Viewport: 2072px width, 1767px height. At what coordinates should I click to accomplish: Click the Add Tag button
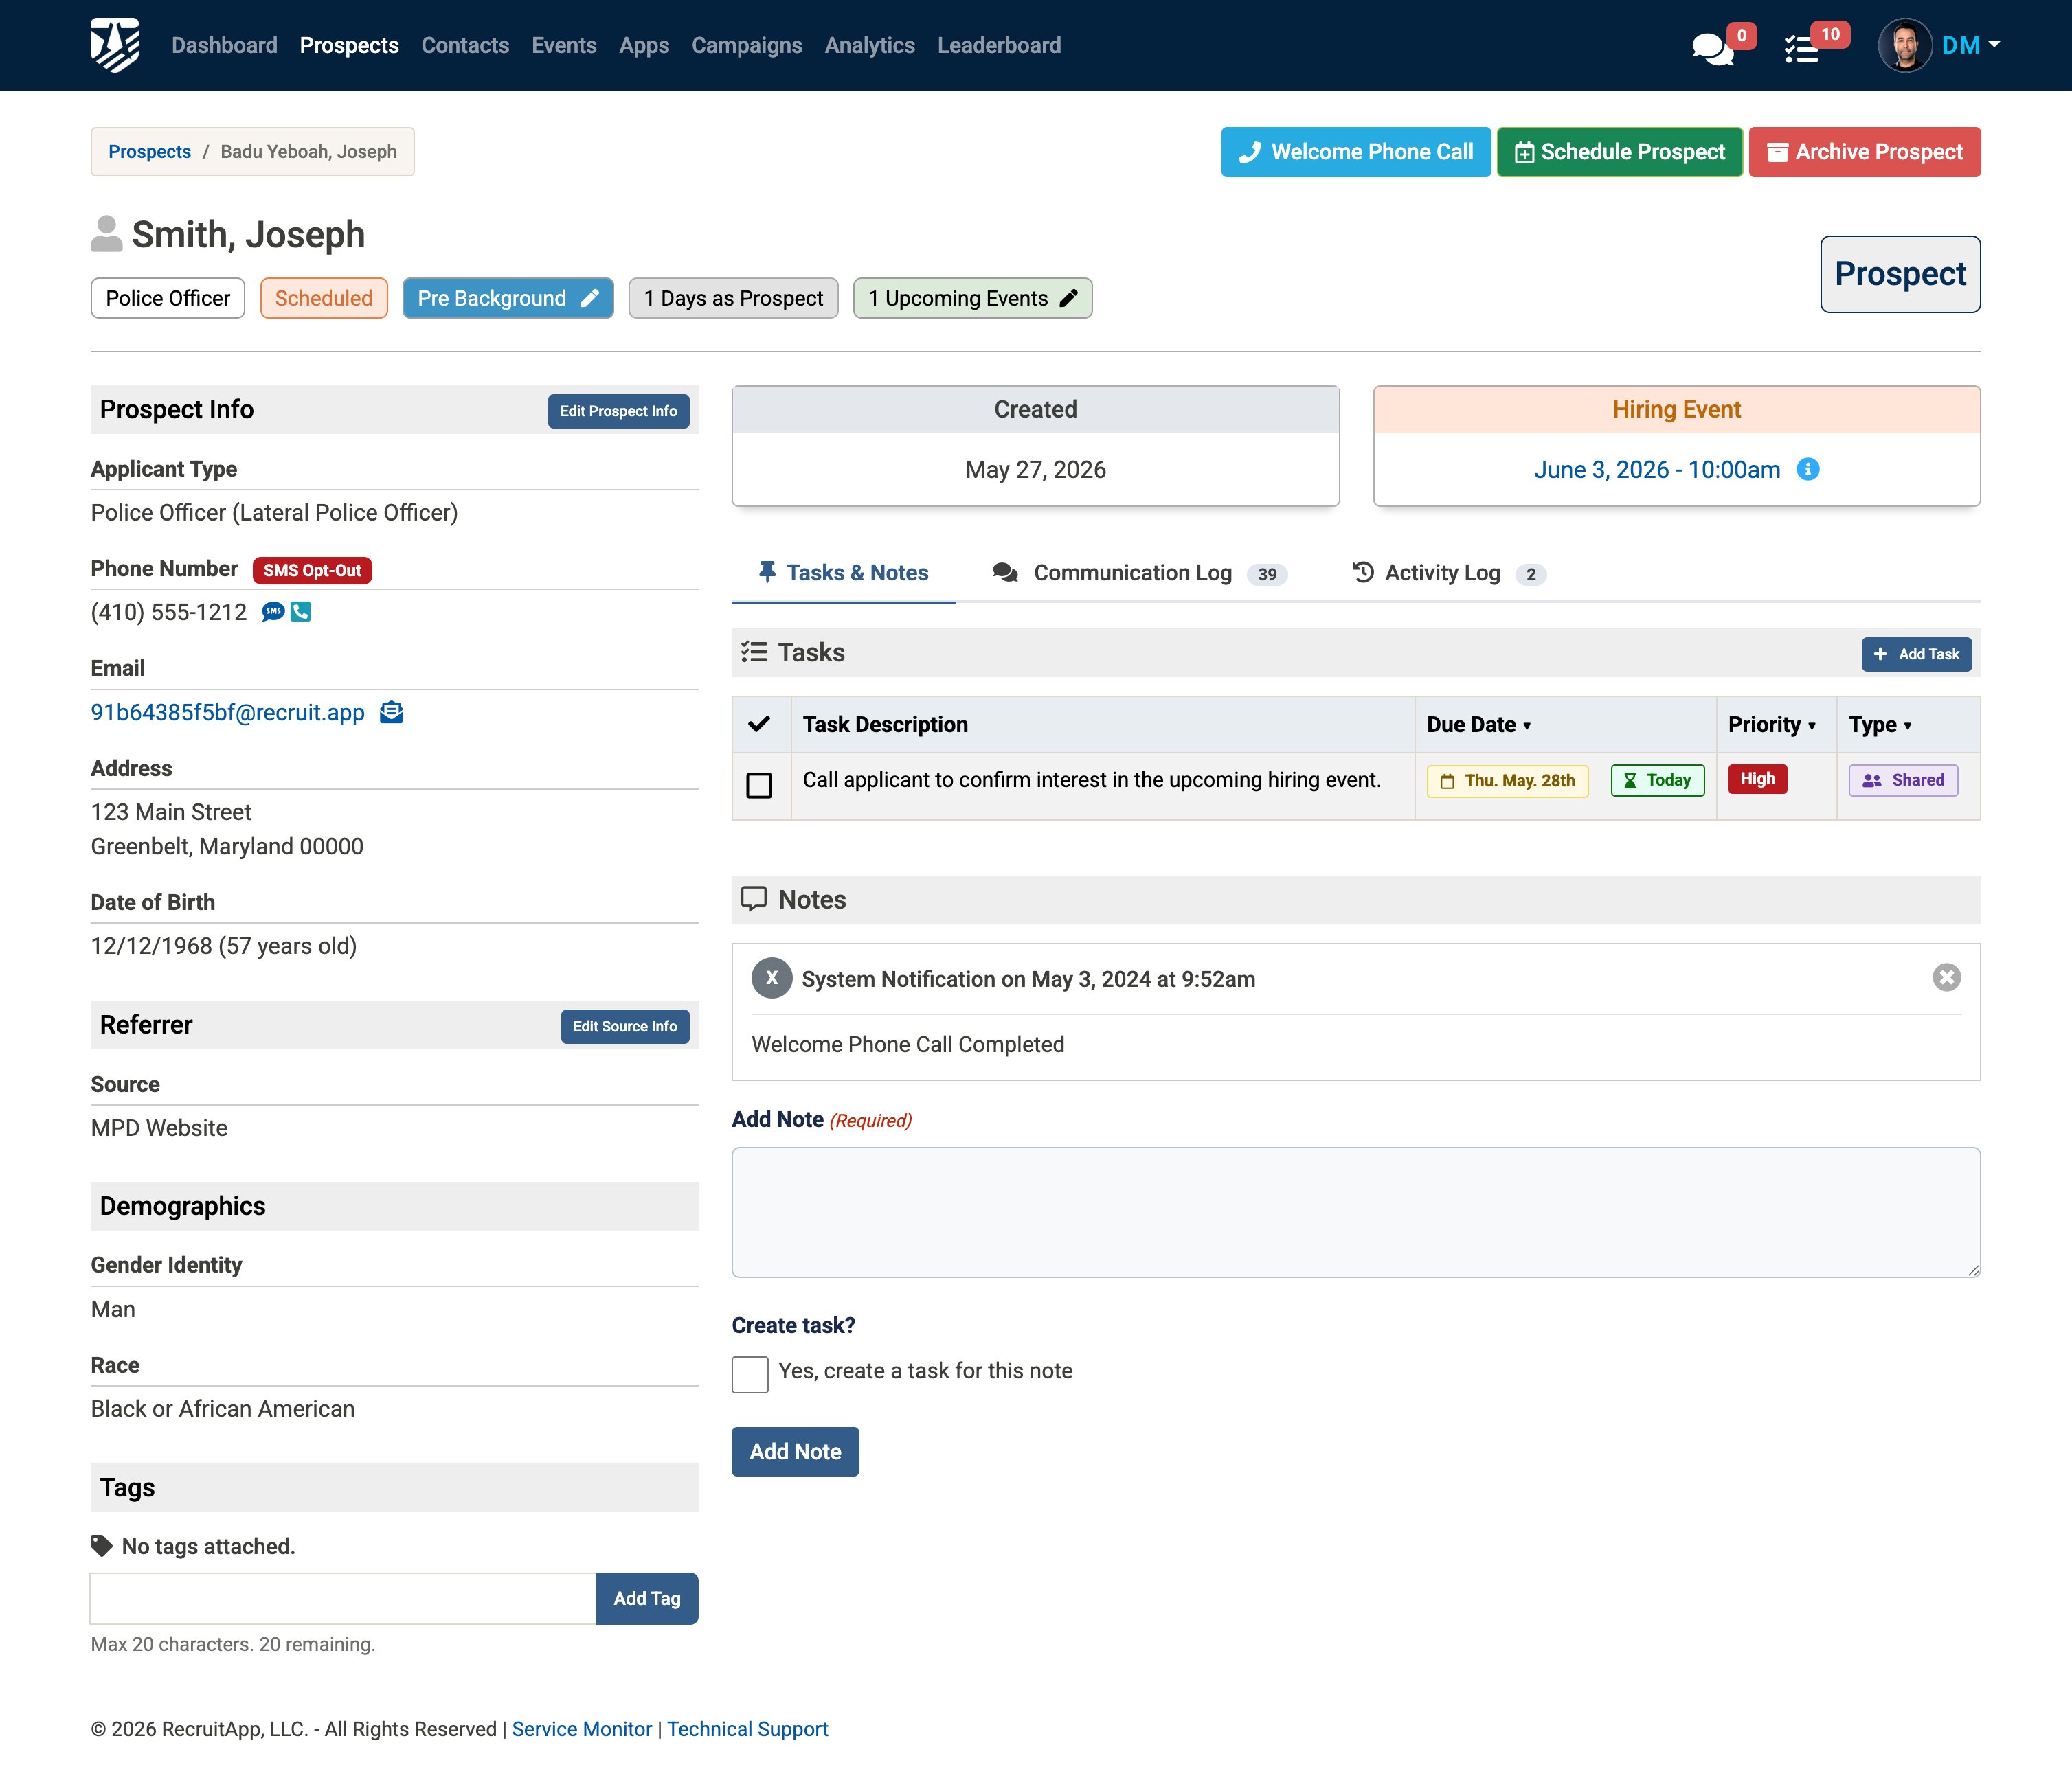[647, 1598]
